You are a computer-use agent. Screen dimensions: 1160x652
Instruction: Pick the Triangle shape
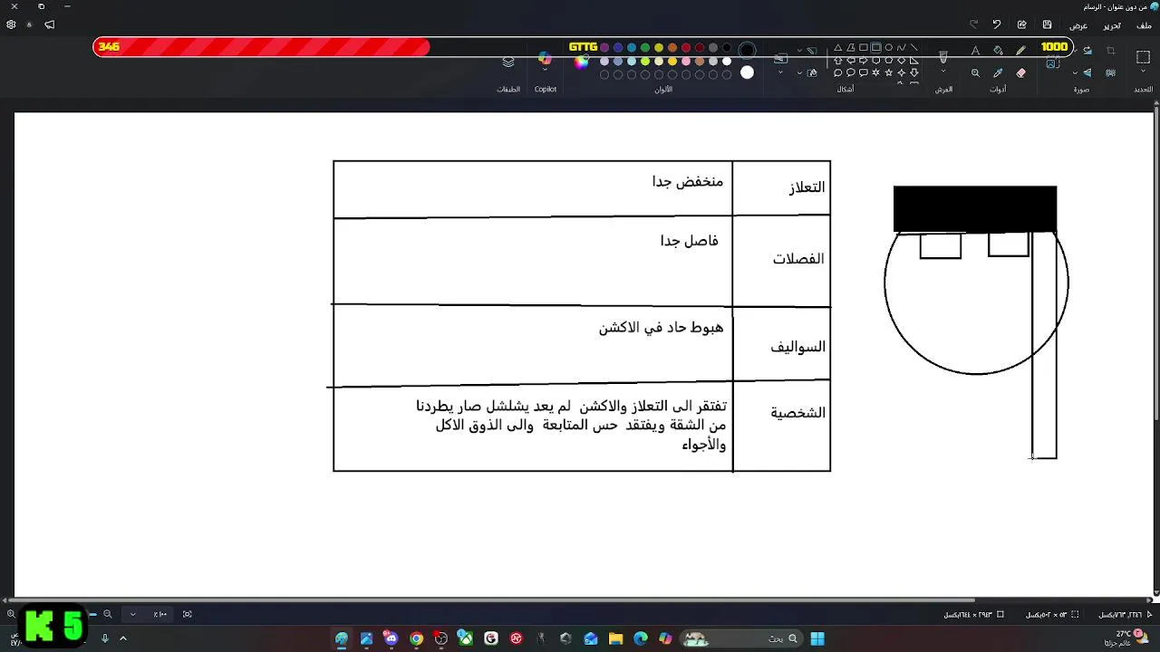837,48
